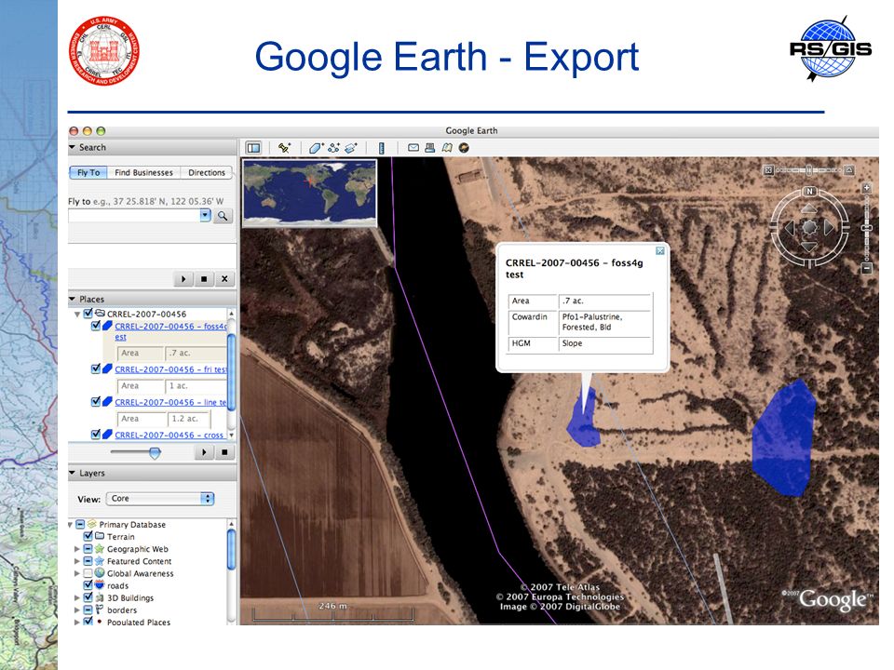Click the round planet icon in toolbar
The image size is (894, 670).
[x=464, y=148]
